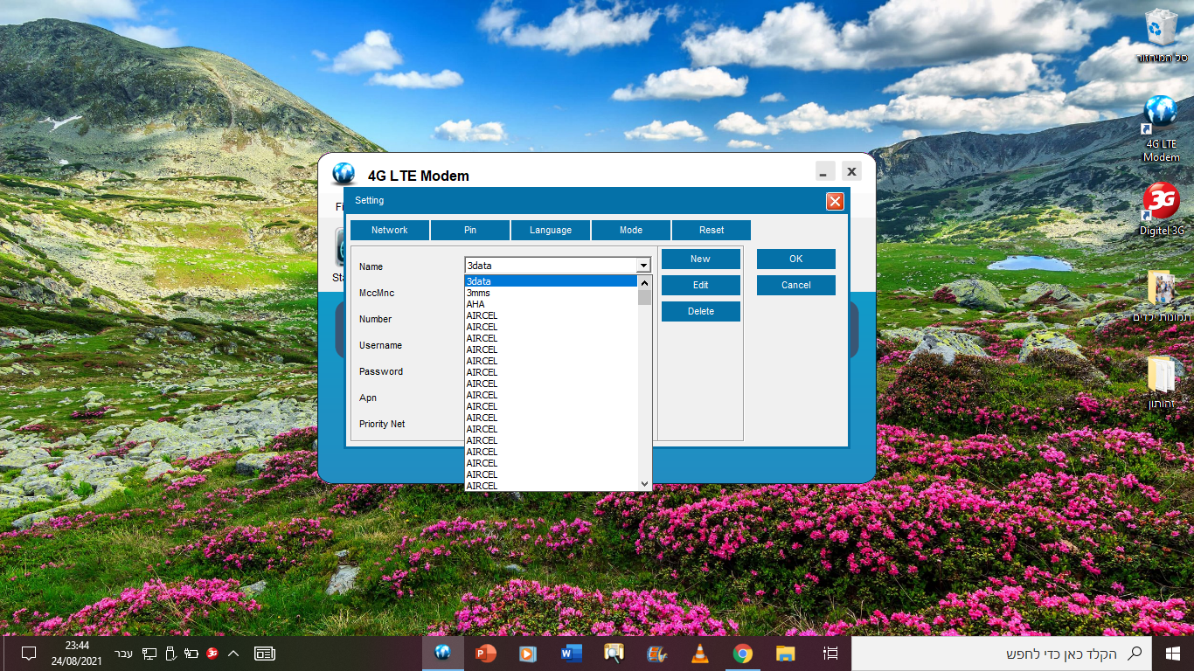Click OK in the Setting dialog
Viewport: 1194px width, 671px height.
click(795, 259)
